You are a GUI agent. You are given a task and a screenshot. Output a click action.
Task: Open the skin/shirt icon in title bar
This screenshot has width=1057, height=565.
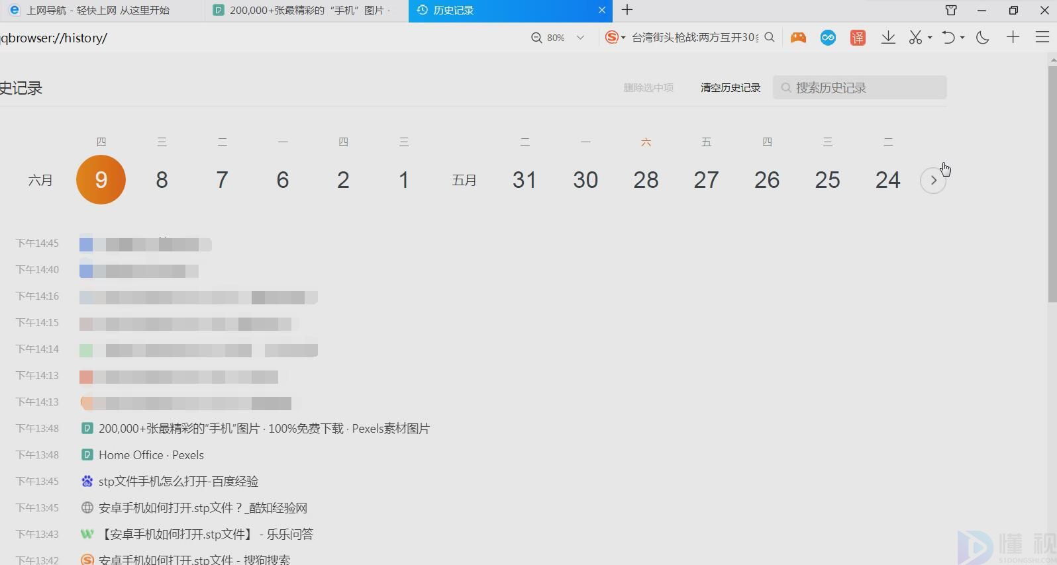[x=951, y=10]
